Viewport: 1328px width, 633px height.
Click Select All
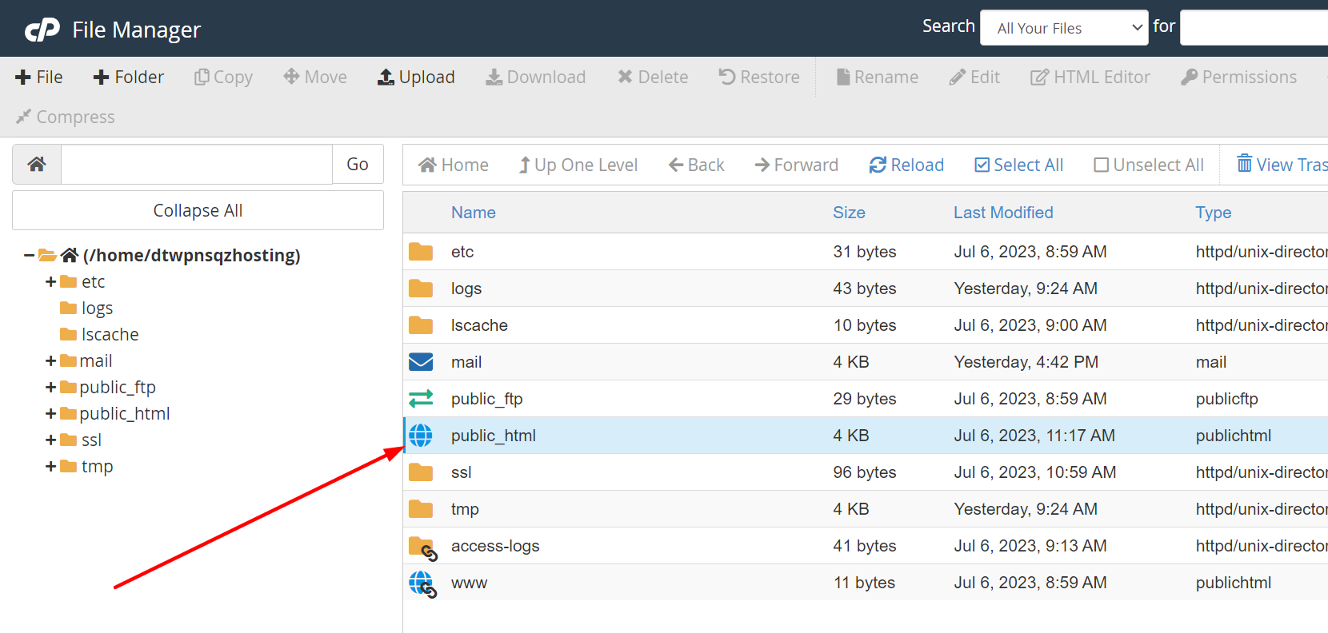(x=1019, y=165)
